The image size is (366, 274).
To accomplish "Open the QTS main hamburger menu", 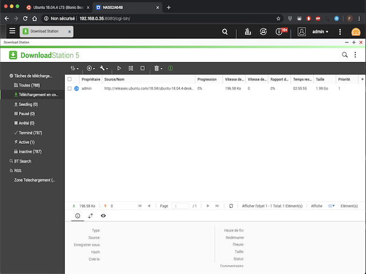I will coord(12,31).
